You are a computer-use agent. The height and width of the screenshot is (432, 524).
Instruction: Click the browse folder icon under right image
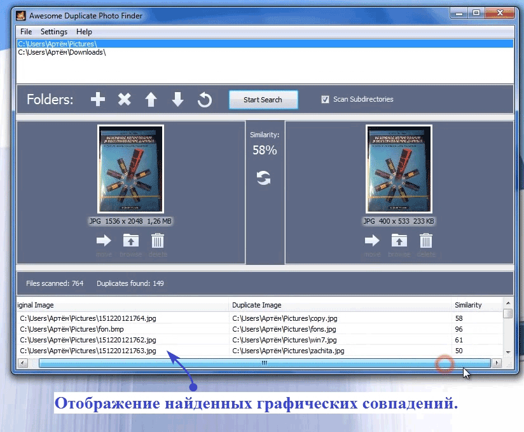click(399, 241)
